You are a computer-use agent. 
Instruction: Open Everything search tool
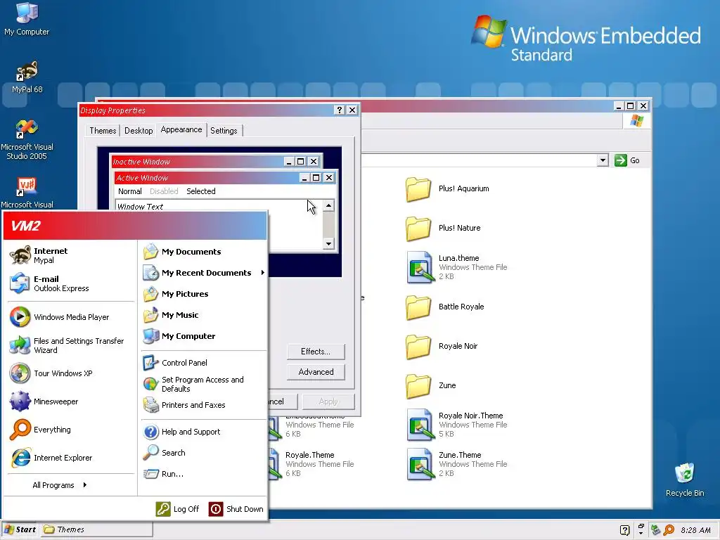(71, 430)
